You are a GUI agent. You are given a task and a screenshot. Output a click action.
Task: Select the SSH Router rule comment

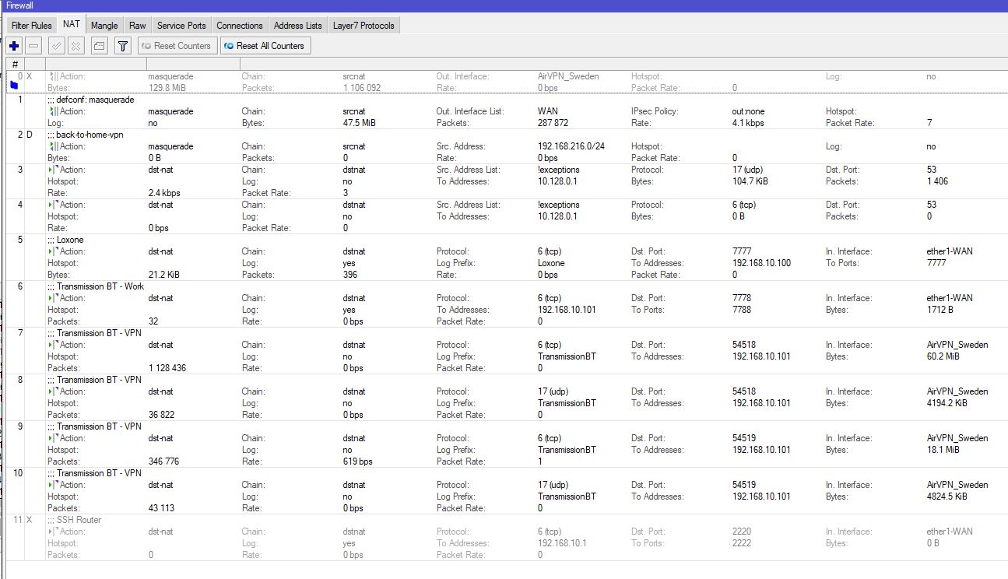(x=74, y=520)
